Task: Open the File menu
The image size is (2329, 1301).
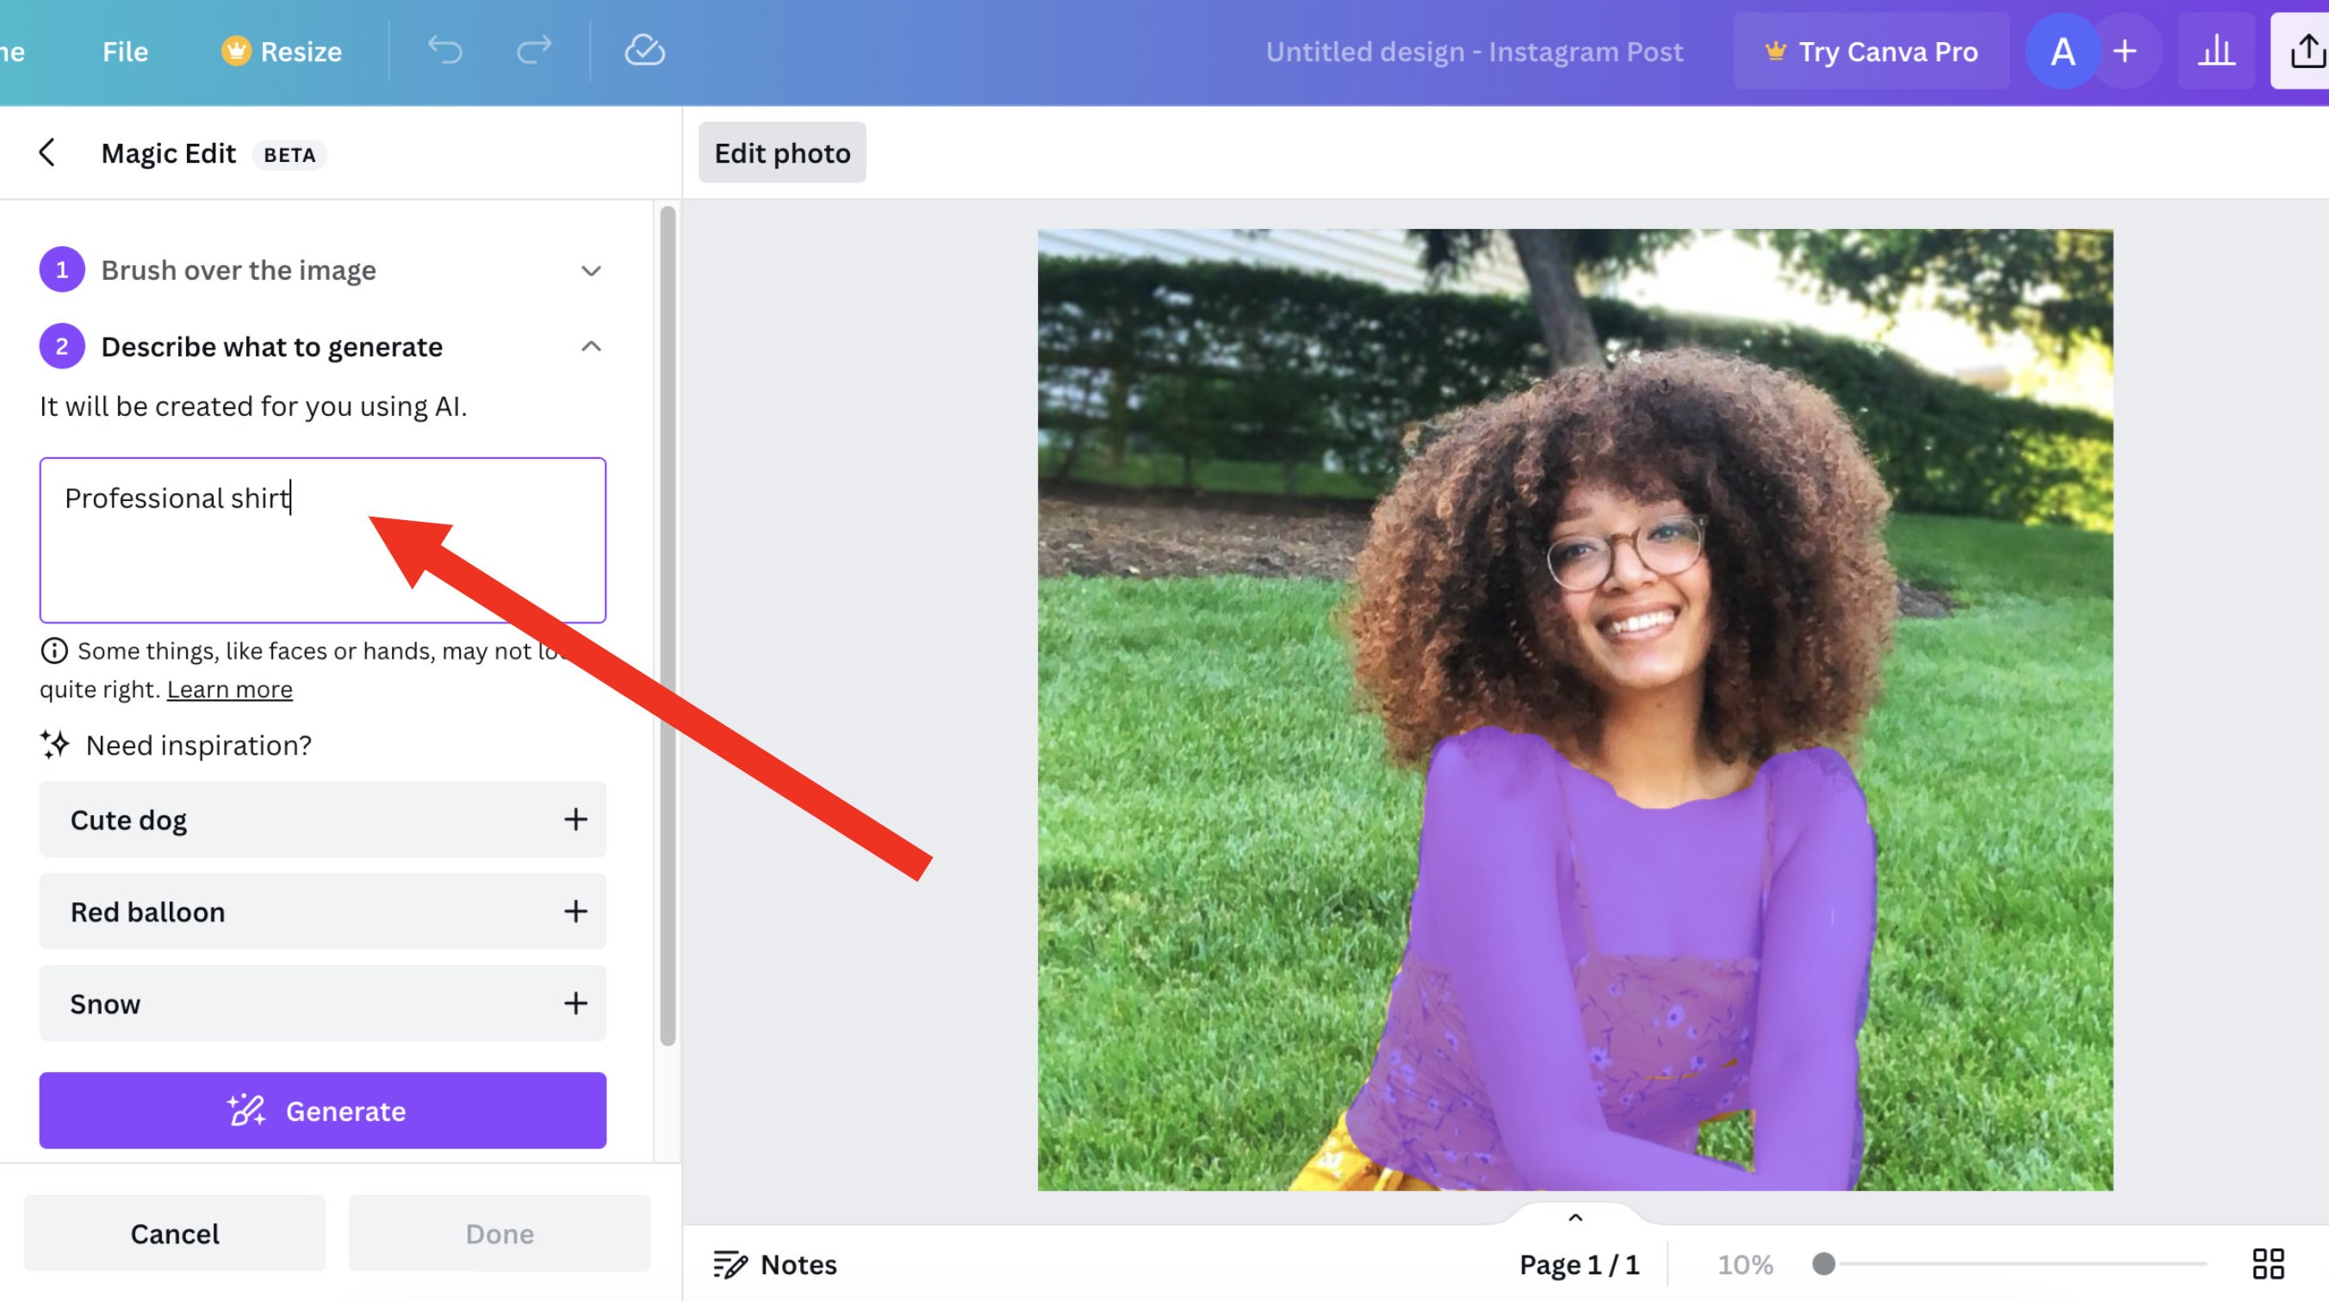Action: pos(125,51)
